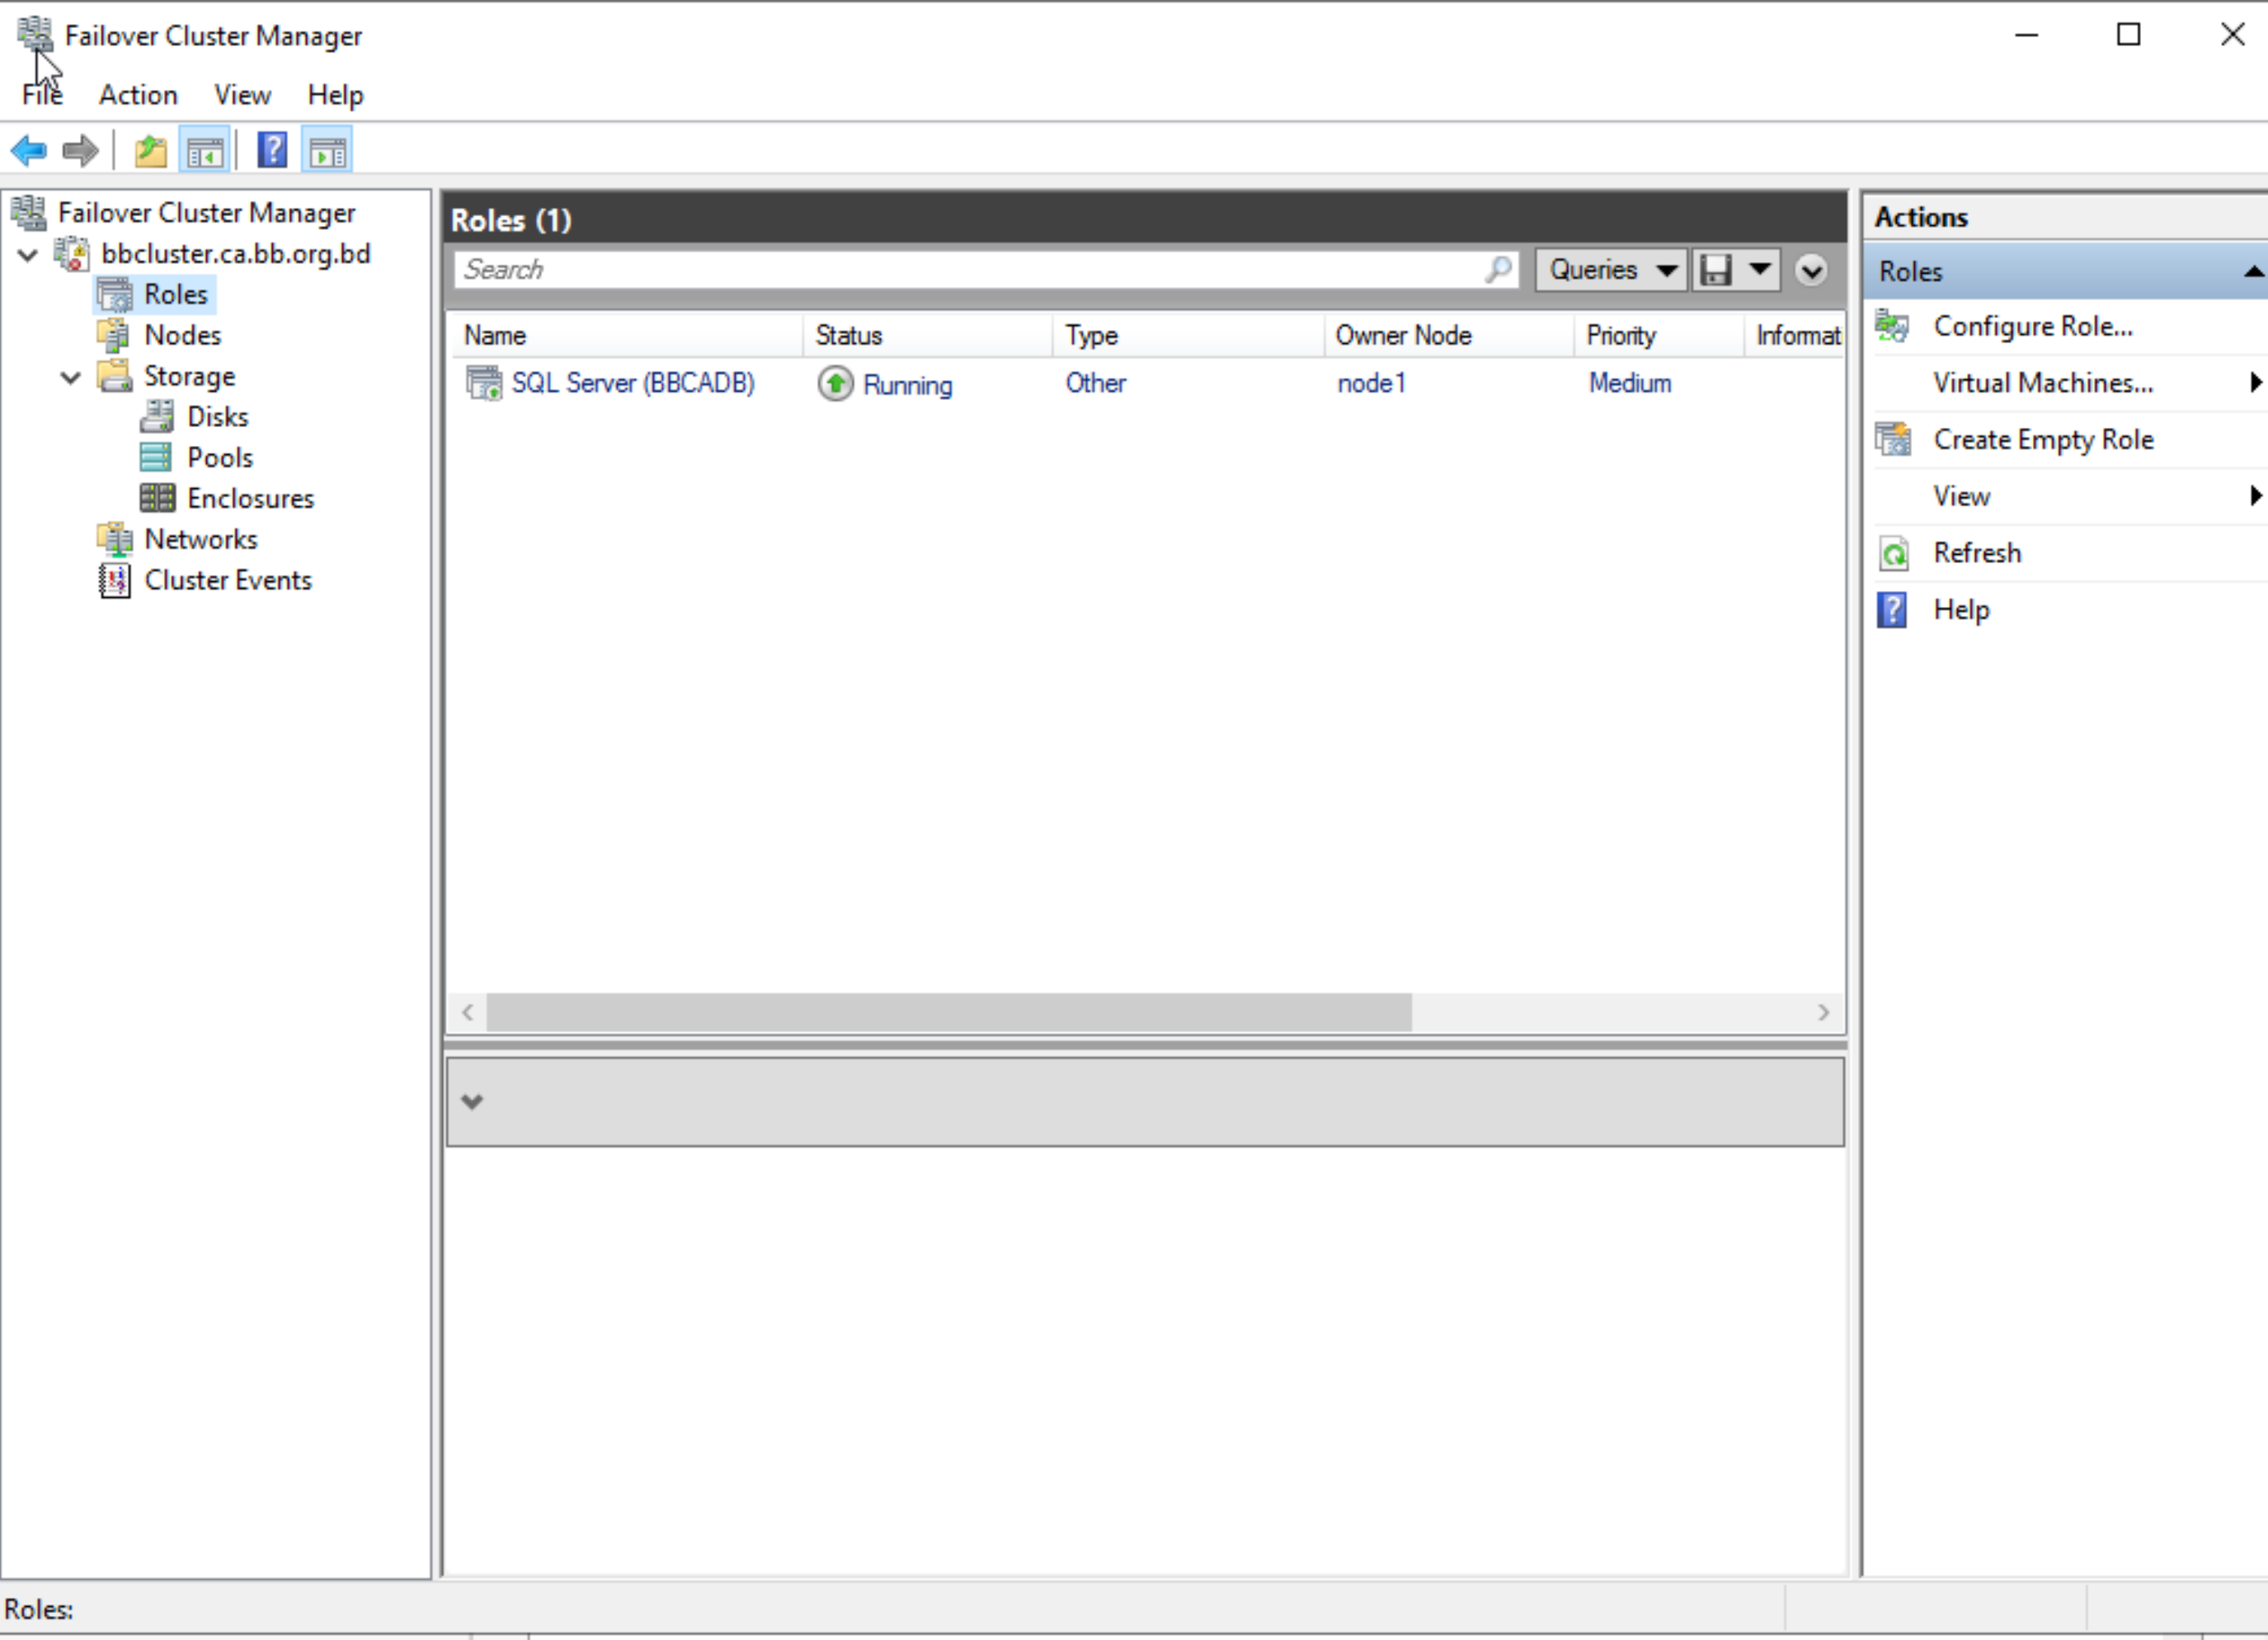
Task: Click the Create Empty Role icon
Action: point(1892,439)
